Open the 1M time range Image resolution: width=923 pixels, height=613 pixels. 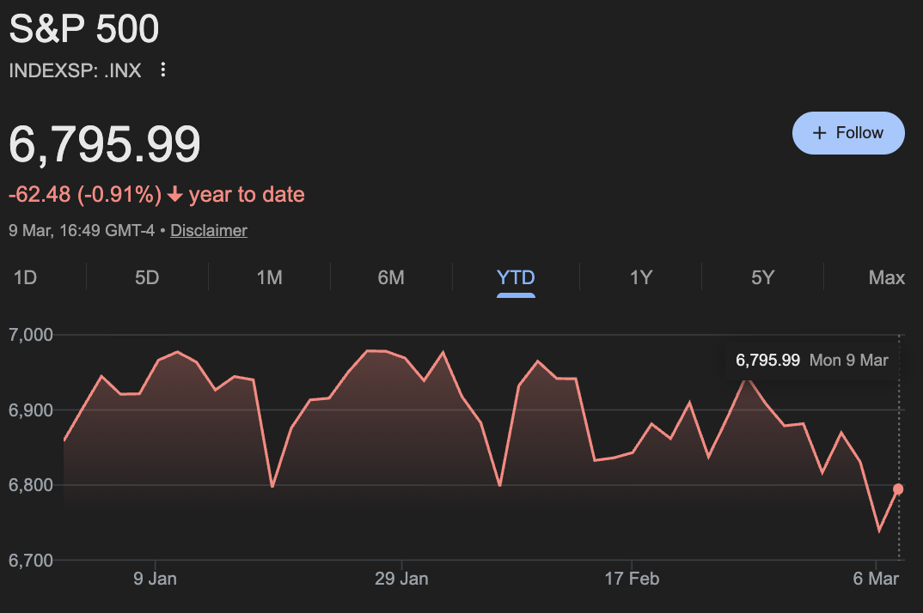[268, 277]
